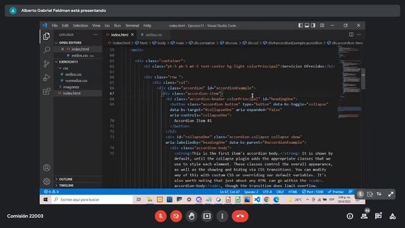Click the present now button
Viewport: 405px width, 228px height.
(207, 216)
